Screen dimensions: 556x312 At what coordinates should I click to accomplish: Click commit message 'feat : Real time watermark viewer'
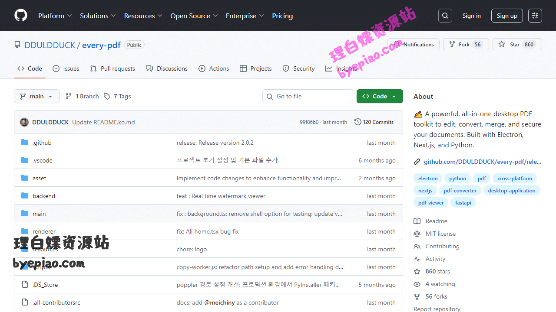221,196
